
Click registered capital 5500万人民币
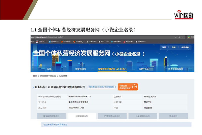(150, 97)
